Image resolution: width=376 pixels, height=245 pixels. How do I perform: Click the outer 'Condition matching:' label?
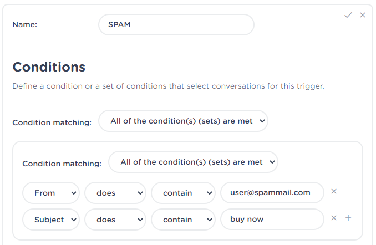[52, 122]
